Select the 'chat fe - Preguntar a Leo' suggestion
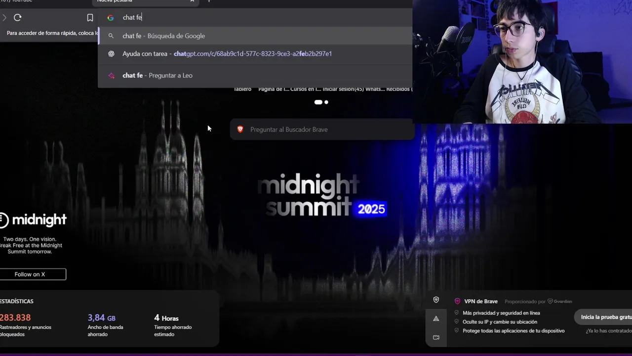The image size is (632, 356). pos(255,76)
